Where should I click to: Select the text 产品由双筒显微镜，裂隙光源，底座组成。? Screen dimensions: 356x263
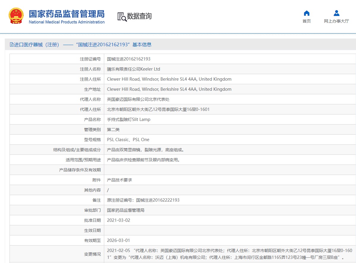[x=145, y=150]
